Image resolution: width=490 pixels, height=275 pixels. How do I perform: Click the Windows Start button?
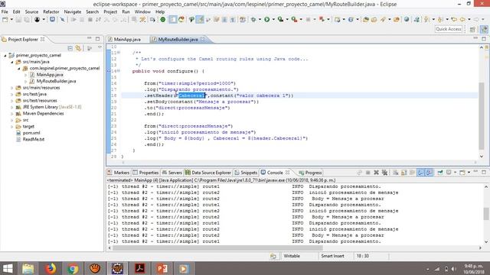[x=8, y=268]
